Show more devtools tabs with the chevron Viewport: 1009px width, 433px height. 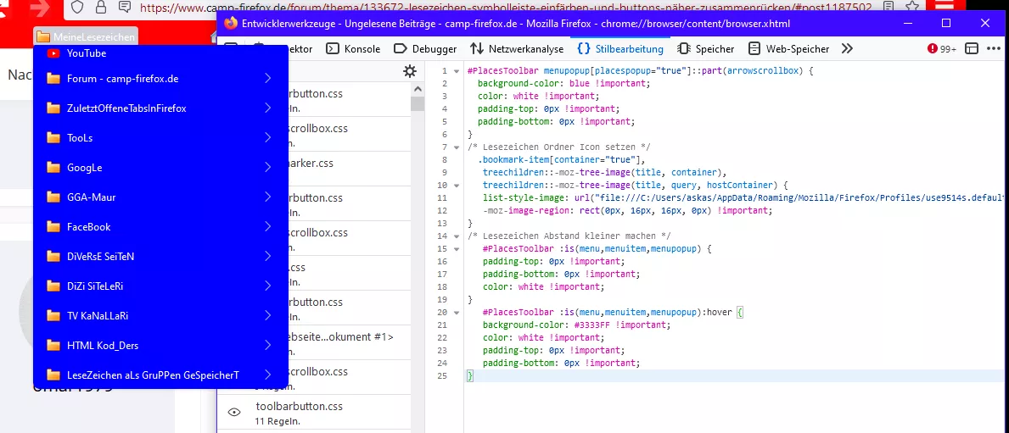click(847, 49)
